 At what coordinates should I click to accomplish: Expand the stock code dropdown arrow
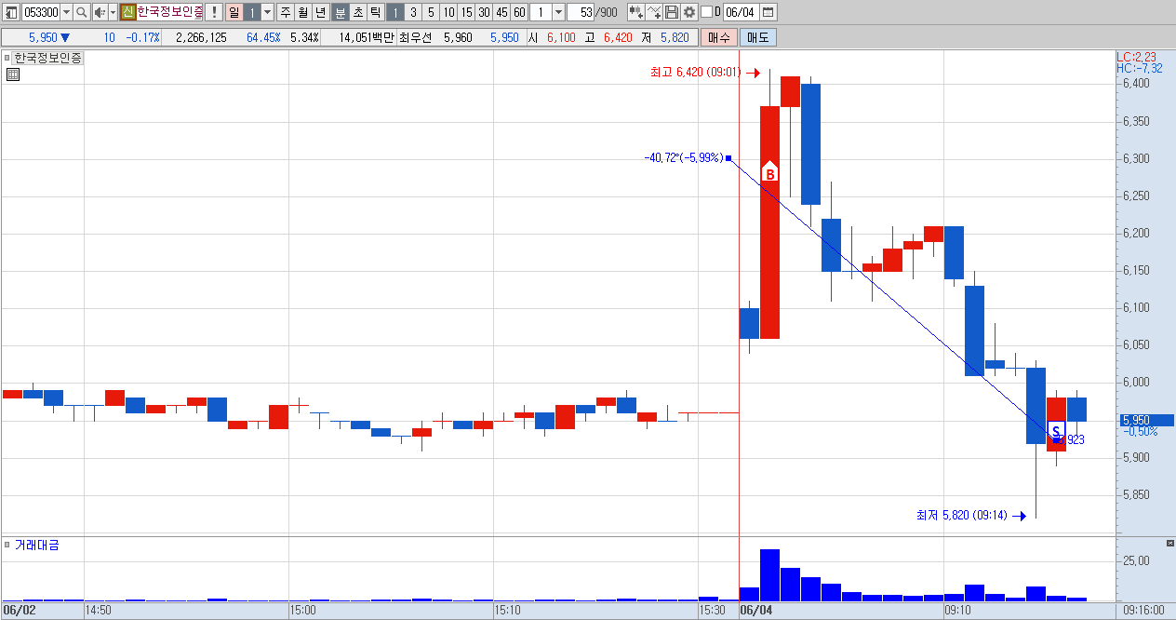[66, 12]
